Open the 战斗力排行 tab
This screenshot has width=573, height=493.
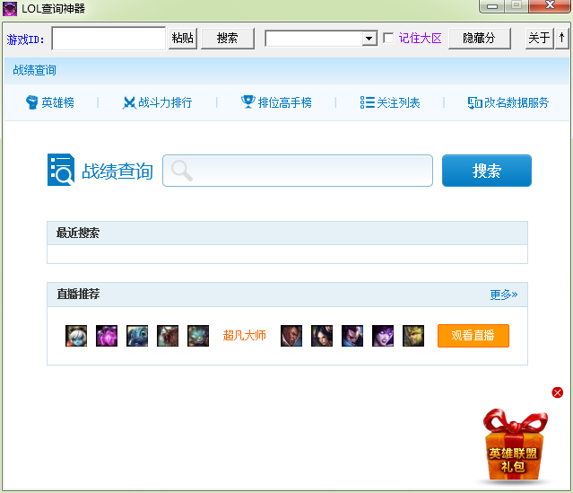pyautogui.click(x=158, y=102)
